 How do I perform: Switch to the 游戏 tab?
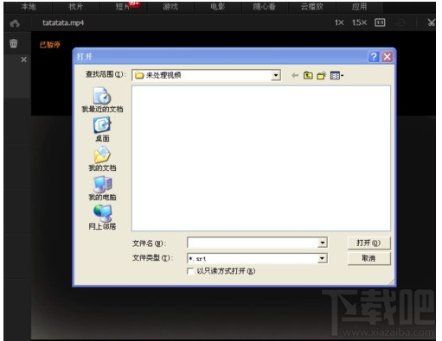[170, 7]
